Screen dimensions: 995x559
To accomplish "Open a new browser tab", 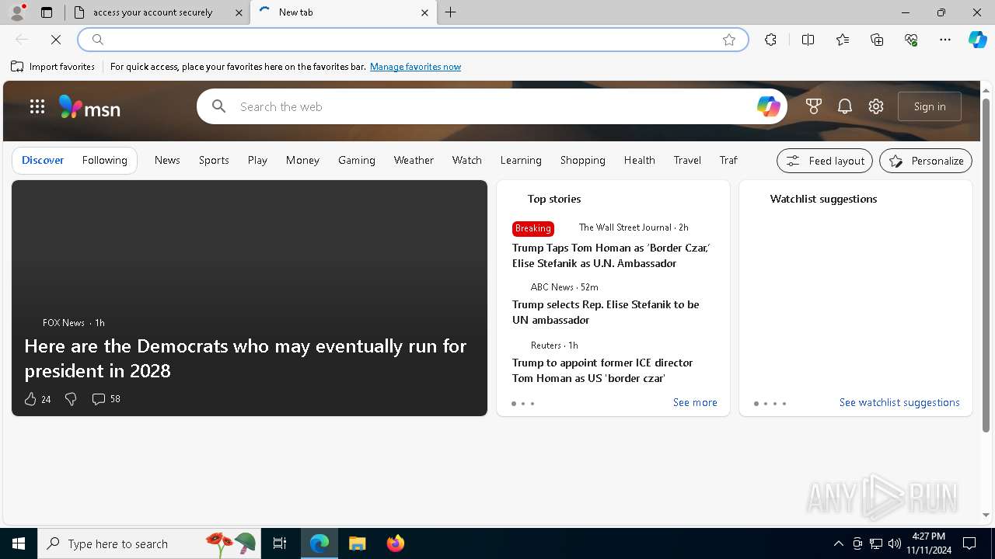I will click(450, 12).
